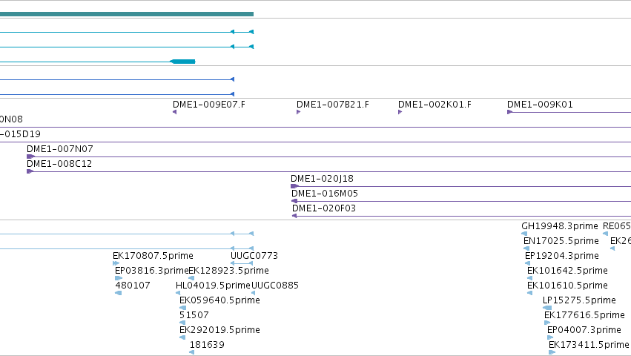The image size is (631, 356).
Task: Select the EN17025.5prime label
Action: click(561, 241)
